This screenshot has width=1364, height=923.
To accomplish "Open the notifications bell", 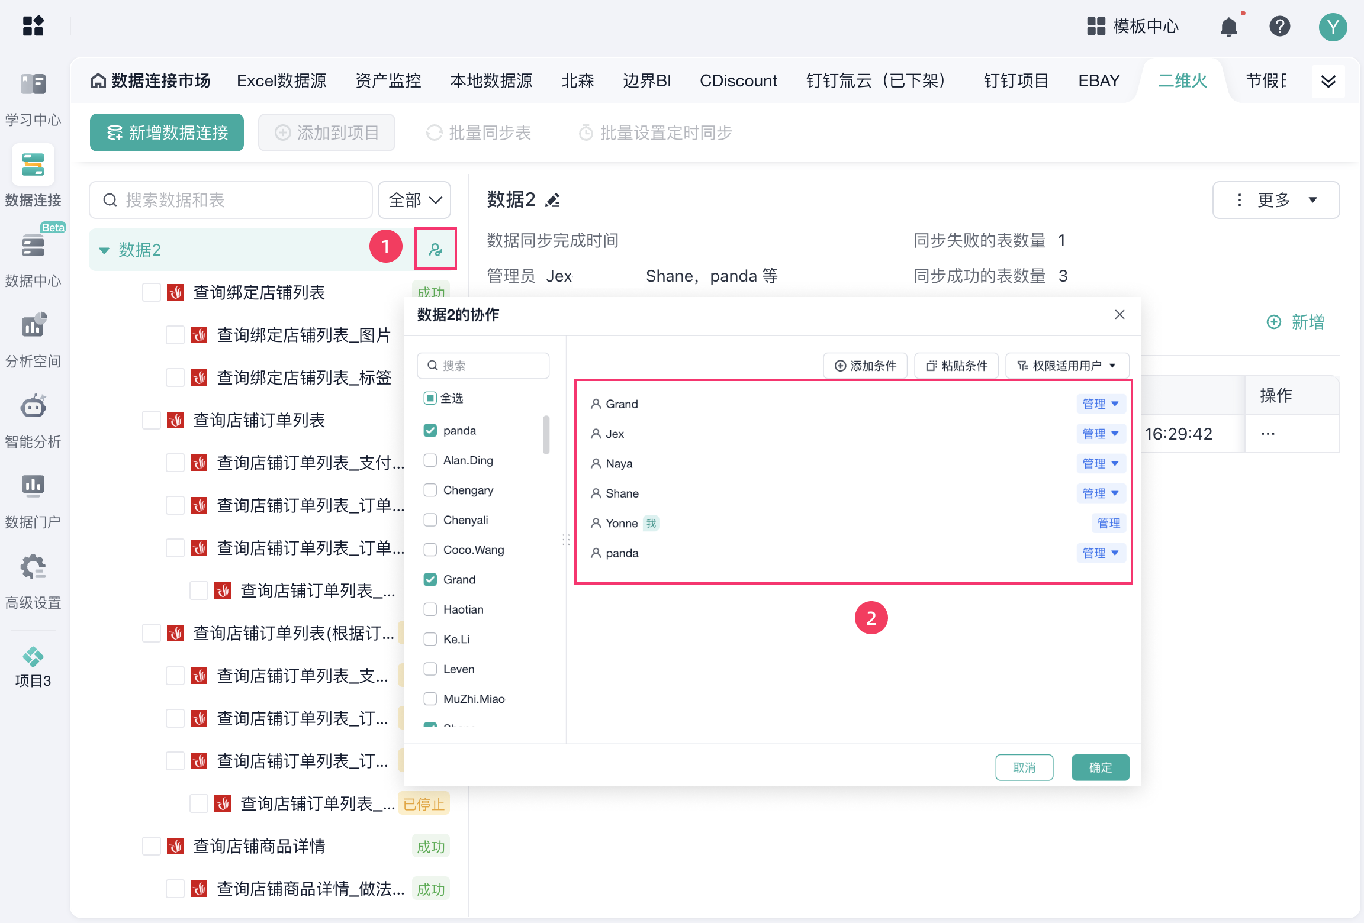I will [x=1229, y=27].
